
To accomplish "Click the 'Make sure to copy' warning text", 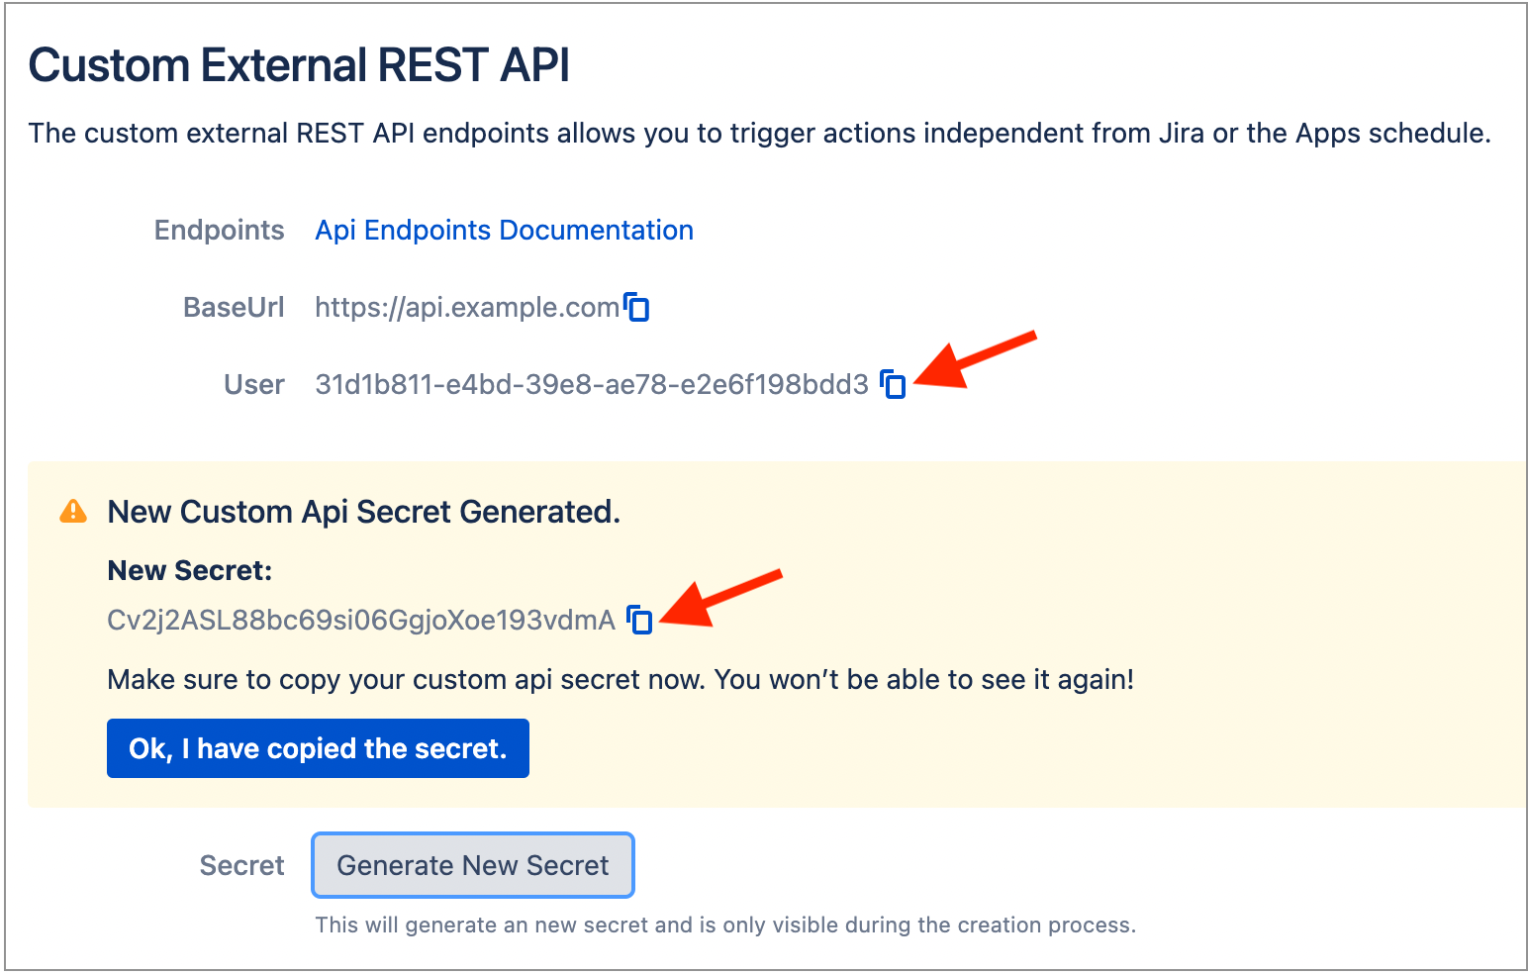I will 620,679.
